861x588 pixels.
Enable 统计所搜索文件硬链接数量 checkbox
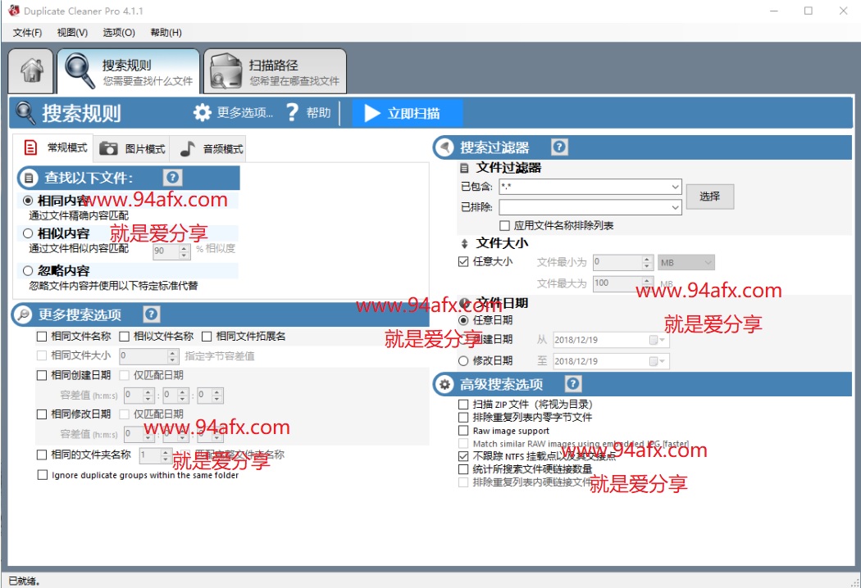click(463, 469)
